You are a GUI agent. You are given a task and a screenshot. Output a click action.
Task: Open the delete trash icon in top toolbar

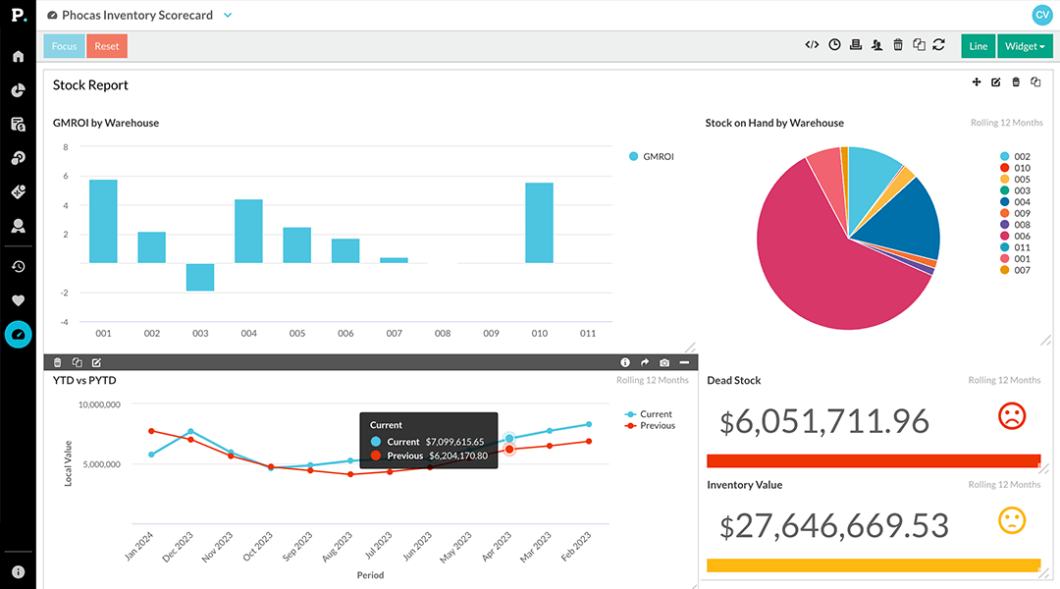(x=898, y=44)
